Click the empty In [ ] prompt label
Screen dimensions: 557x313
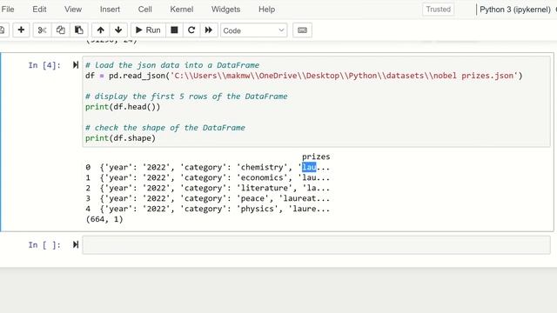[x=44, y=245]
